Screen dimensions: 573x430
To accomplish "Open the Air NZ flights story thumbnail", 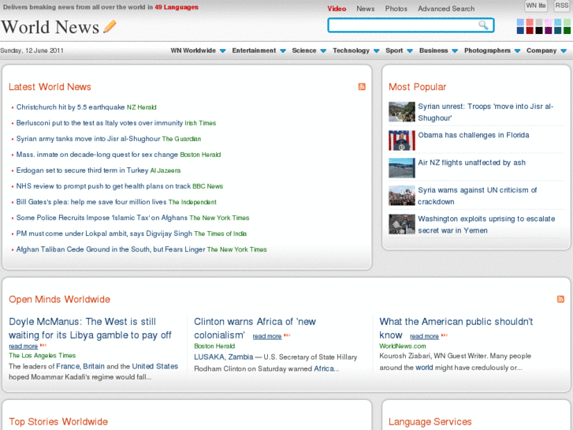I will click(401, 167).
